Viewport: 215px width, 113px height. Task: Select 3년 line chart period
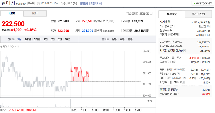tap(53, 39)
